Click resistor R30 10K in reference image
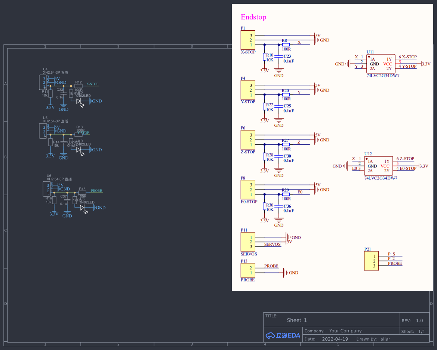 (264, 206)
